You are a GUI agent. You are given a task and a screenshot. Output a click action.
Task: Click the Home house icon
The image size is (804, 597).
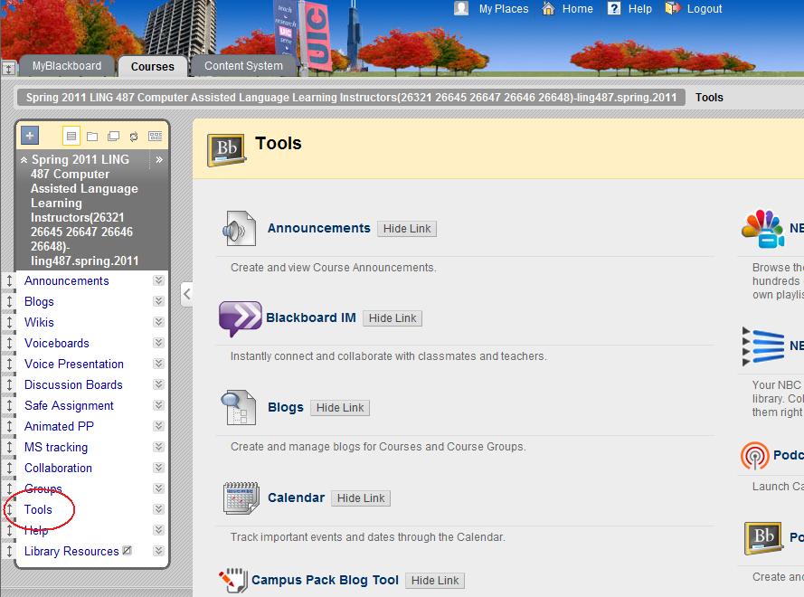(x=549, y=8)
